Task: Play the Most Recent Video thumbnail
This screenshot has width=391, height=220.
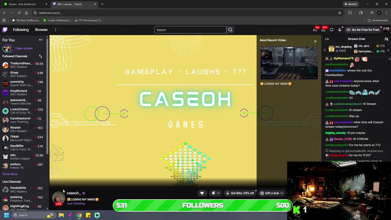Action: [x=289, y=63]
